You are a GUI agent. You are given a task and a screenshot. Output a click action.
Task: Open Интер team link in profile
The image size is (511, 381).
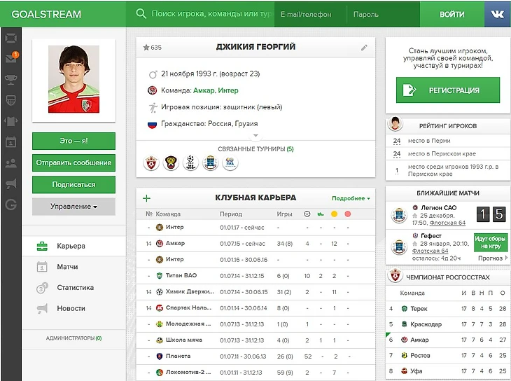click(x=228, y=90)
